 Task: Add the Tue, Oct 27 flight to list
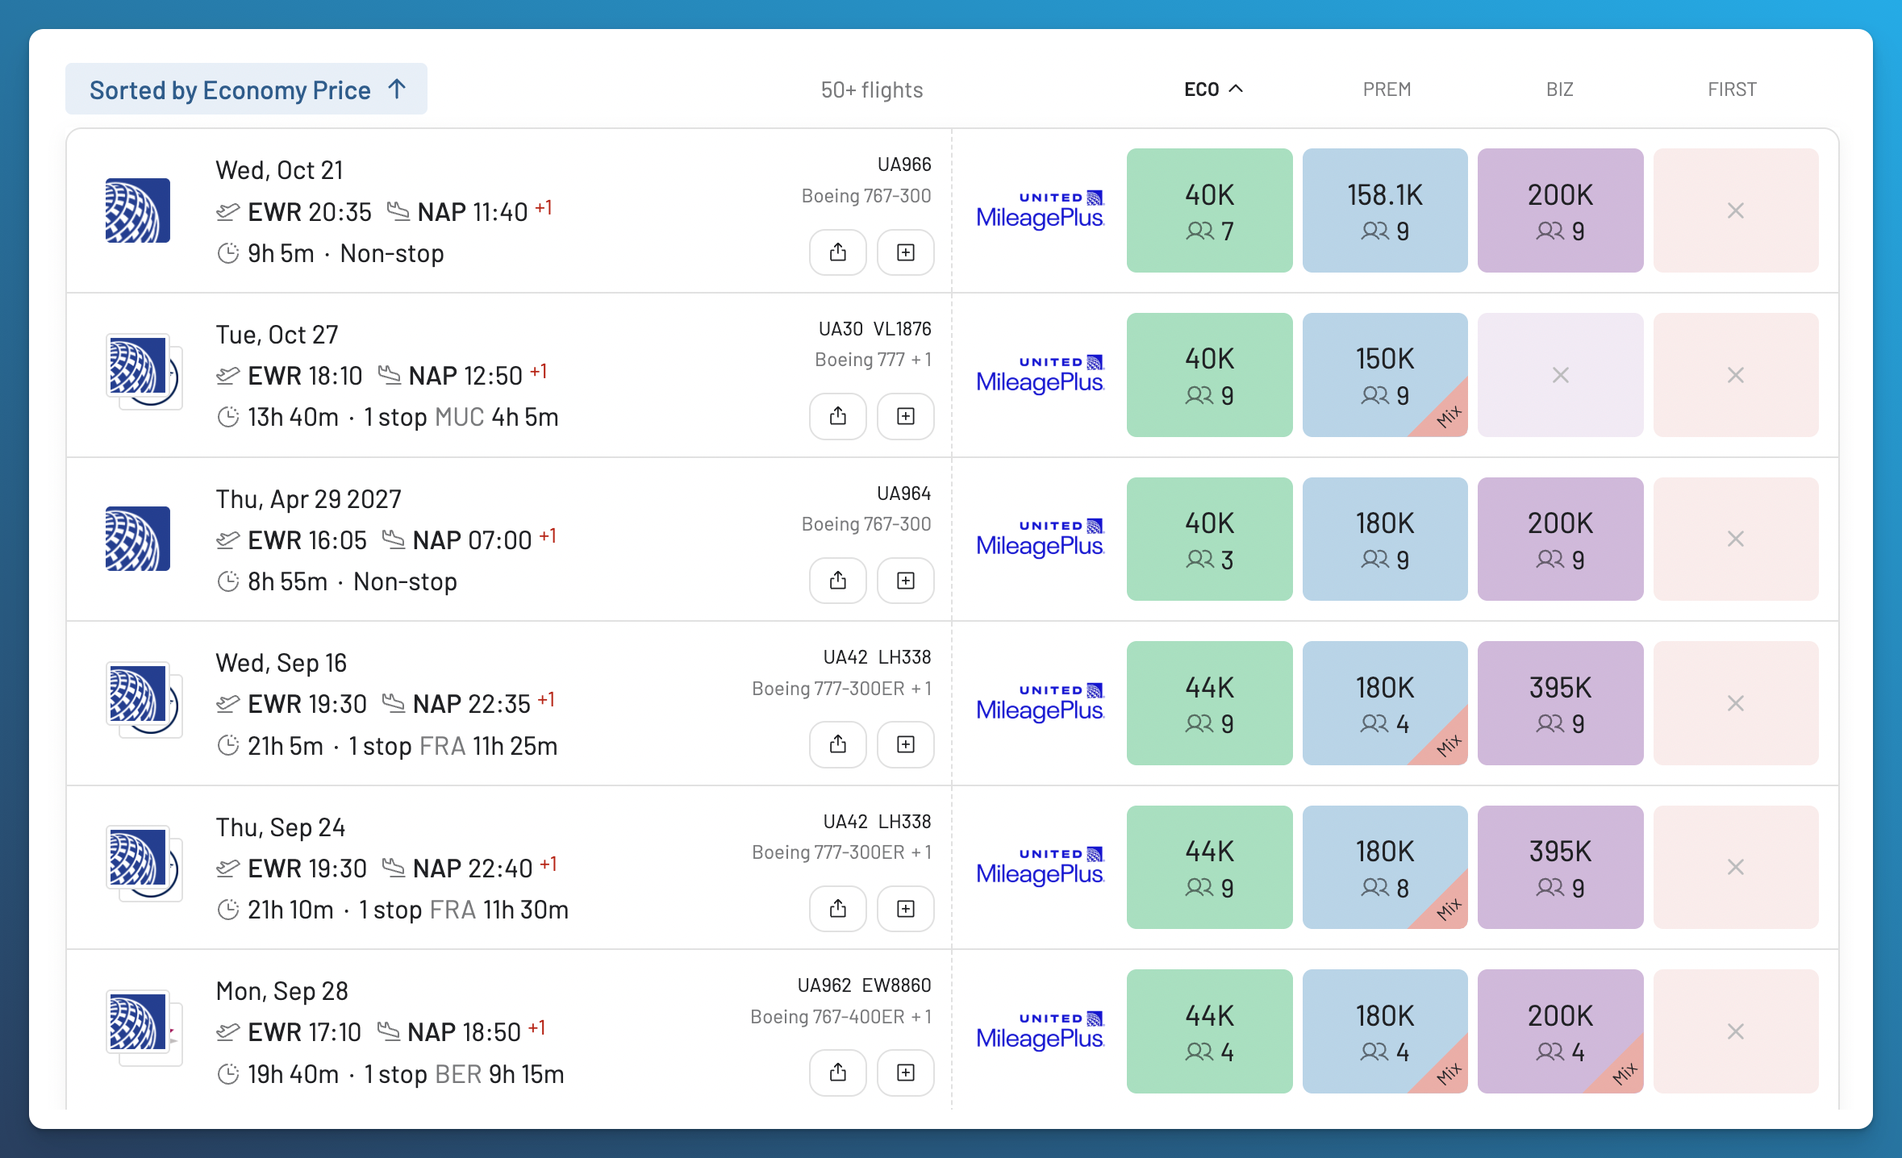point(906,416)
